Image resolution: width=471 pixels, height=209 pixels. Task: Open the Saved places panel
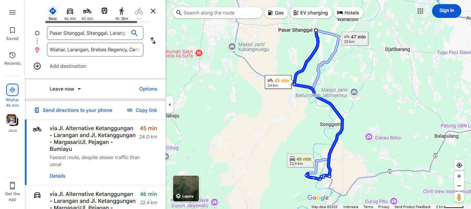[x=12, y=34]
